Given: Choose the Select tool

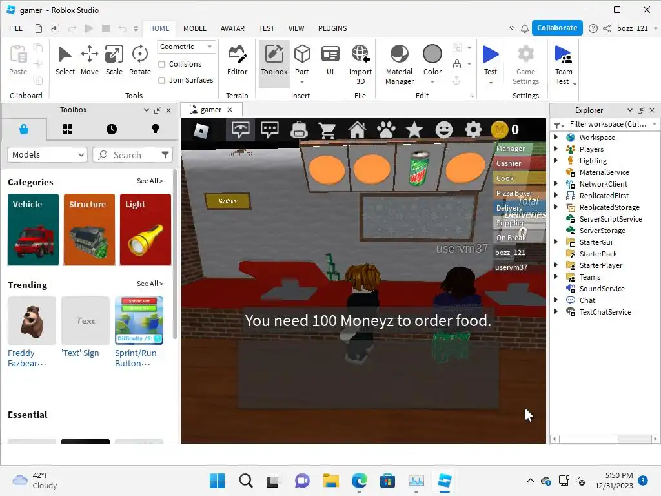Looking at the screenshot, I should (65, 60).
